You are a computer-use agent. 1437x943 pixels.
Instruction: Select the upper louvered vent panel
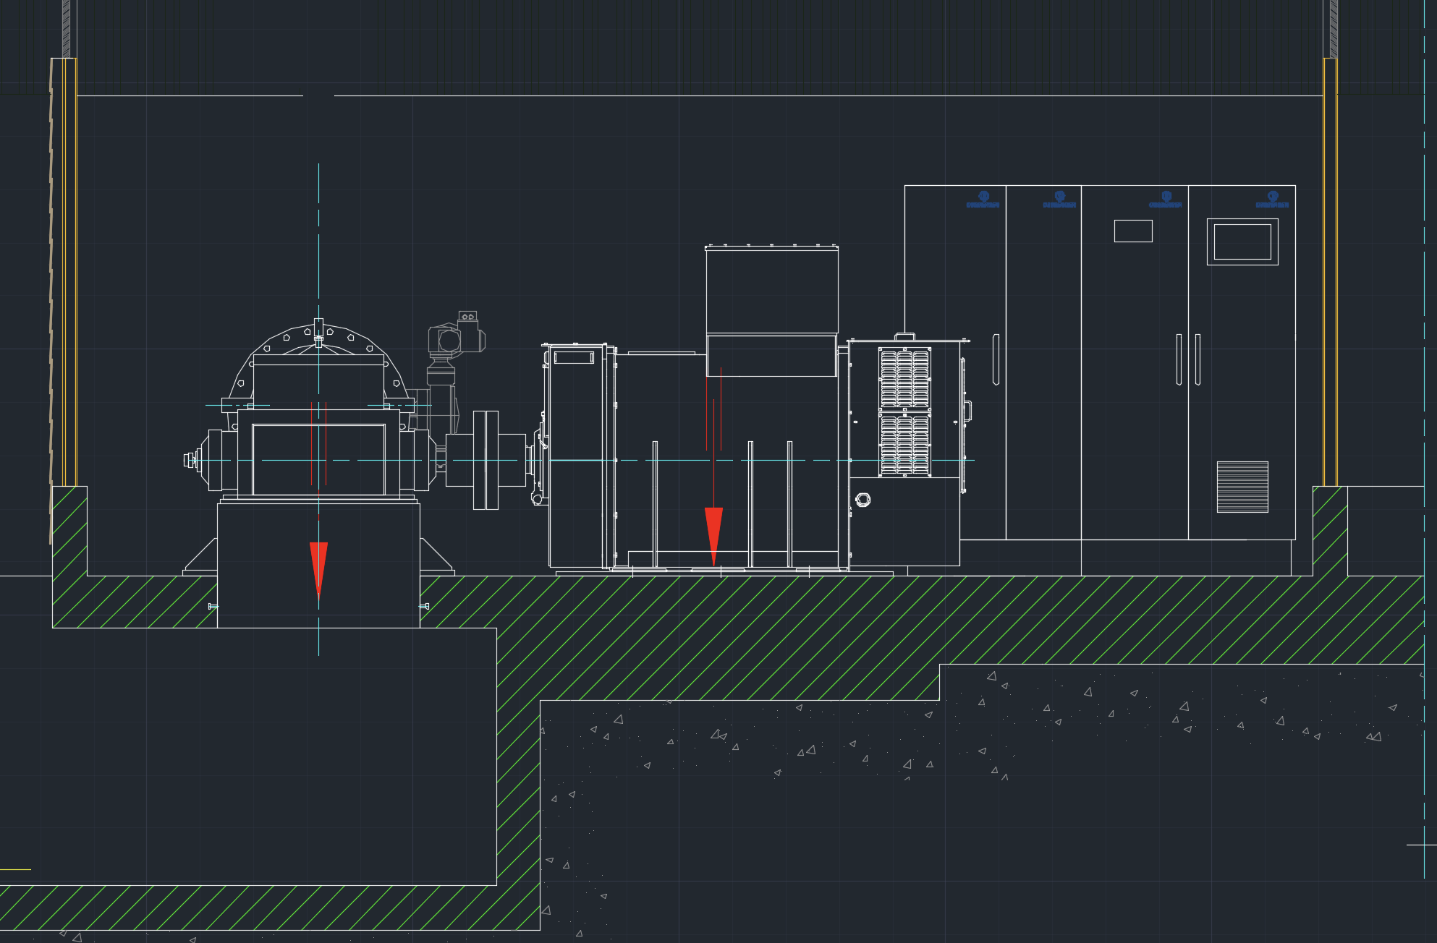coord(904,378)
